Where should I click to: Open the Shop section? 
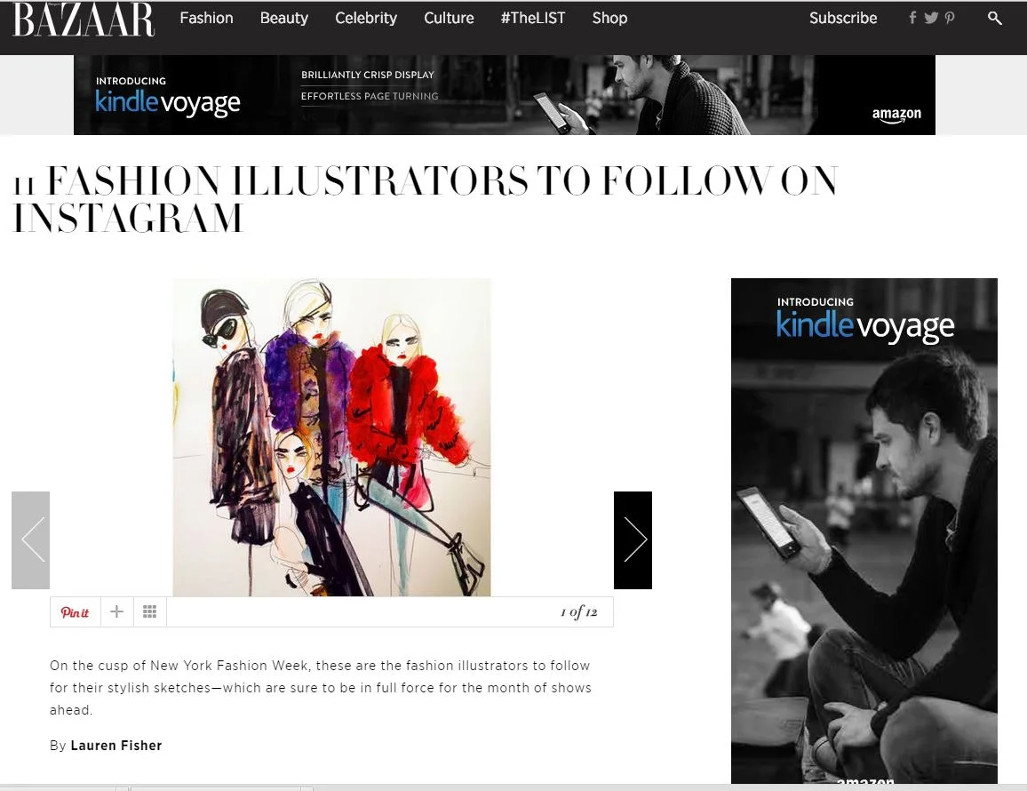tap(609, 19)
